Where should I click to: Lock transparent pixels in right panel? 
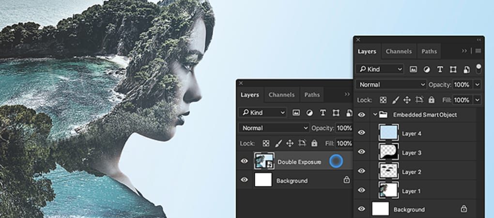point(383,100)
